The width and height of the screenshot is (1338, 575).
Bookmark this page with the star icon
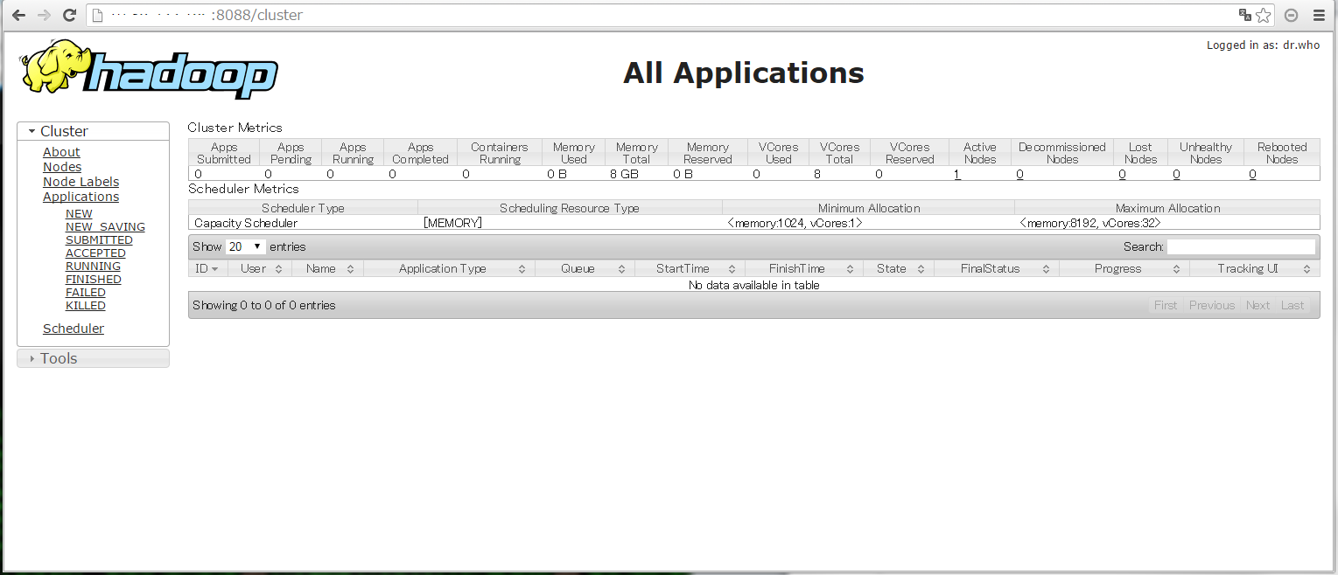pyautogui.click(x=1264, y=15)
